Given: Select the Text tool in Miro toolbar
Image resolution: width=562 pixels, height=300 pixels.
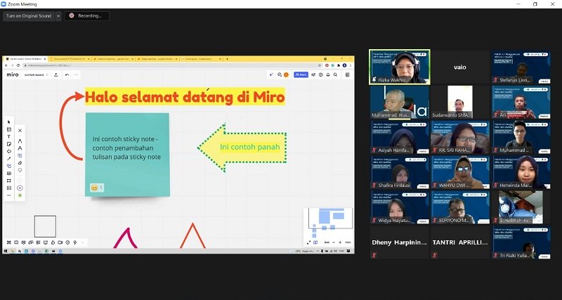Looking at the screenshot, I should pos(9,136).
